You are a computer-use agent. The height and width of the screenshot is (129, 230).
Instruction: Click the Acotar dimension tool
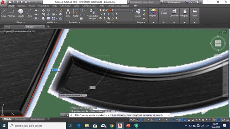tap(75, 13)
